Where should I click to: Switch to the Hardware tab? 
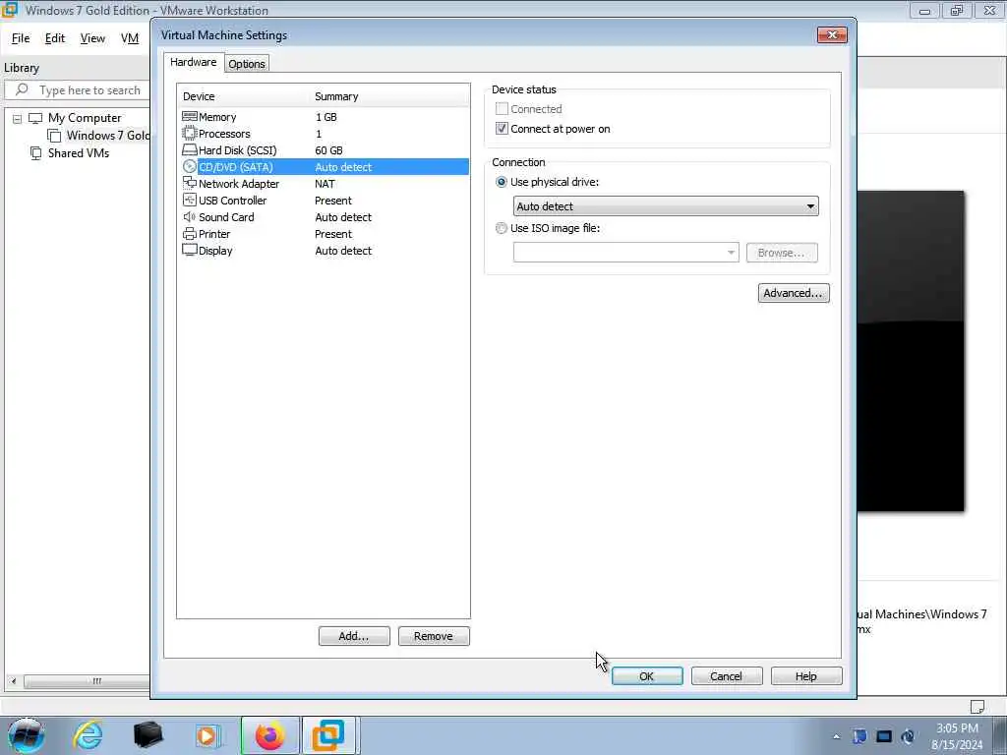[194, 62]
